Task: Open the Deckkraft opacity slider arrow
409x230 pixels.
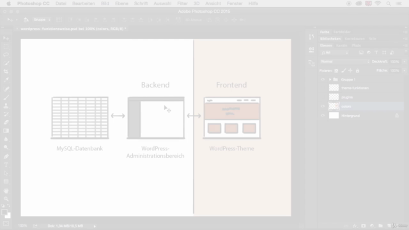Action: 405,62
